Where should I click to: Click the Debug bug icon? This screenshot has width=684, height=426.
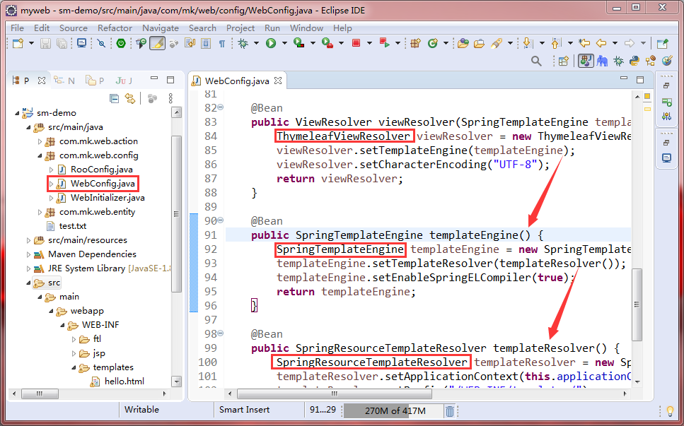(243, 43)
